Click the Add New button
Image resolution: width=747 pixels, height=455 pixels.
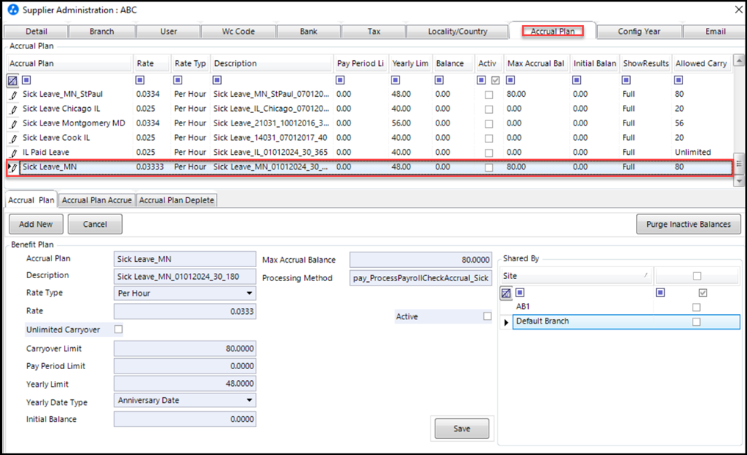point(36,224)
